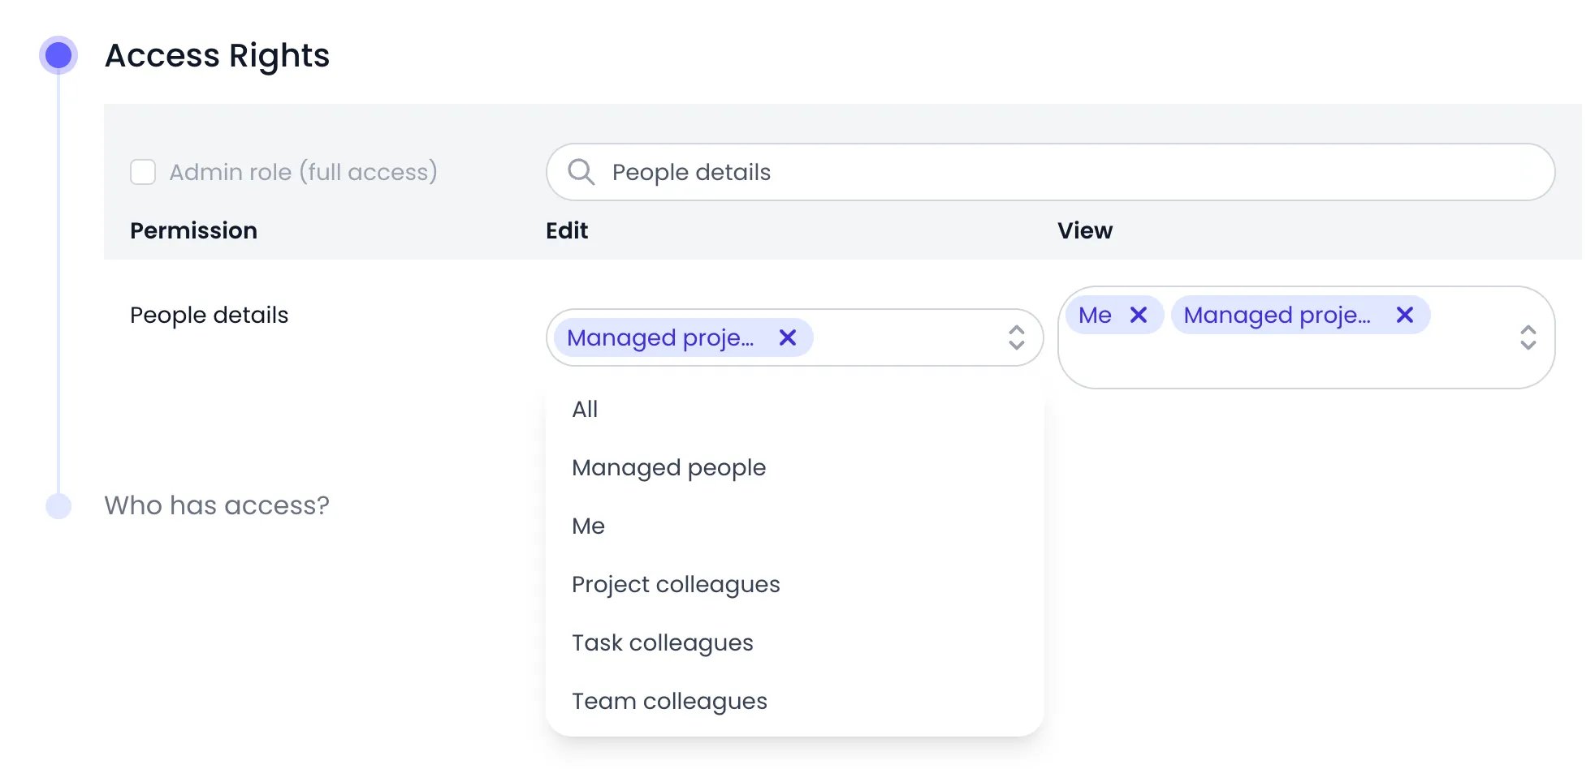Click the Edit column header
This screenshot has width=1595, height=769.
[567, 230]
